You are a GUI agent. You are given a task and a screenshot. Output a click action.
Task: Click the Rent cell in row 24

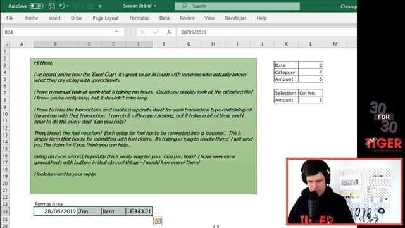point(114,211)
